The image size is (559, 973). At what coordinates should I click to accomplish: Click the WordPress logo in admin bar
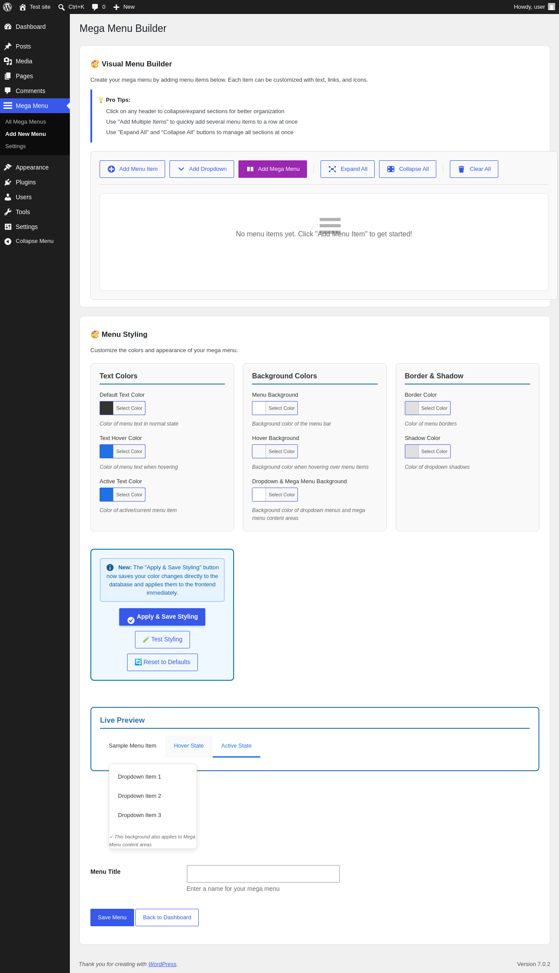(7, 7)
